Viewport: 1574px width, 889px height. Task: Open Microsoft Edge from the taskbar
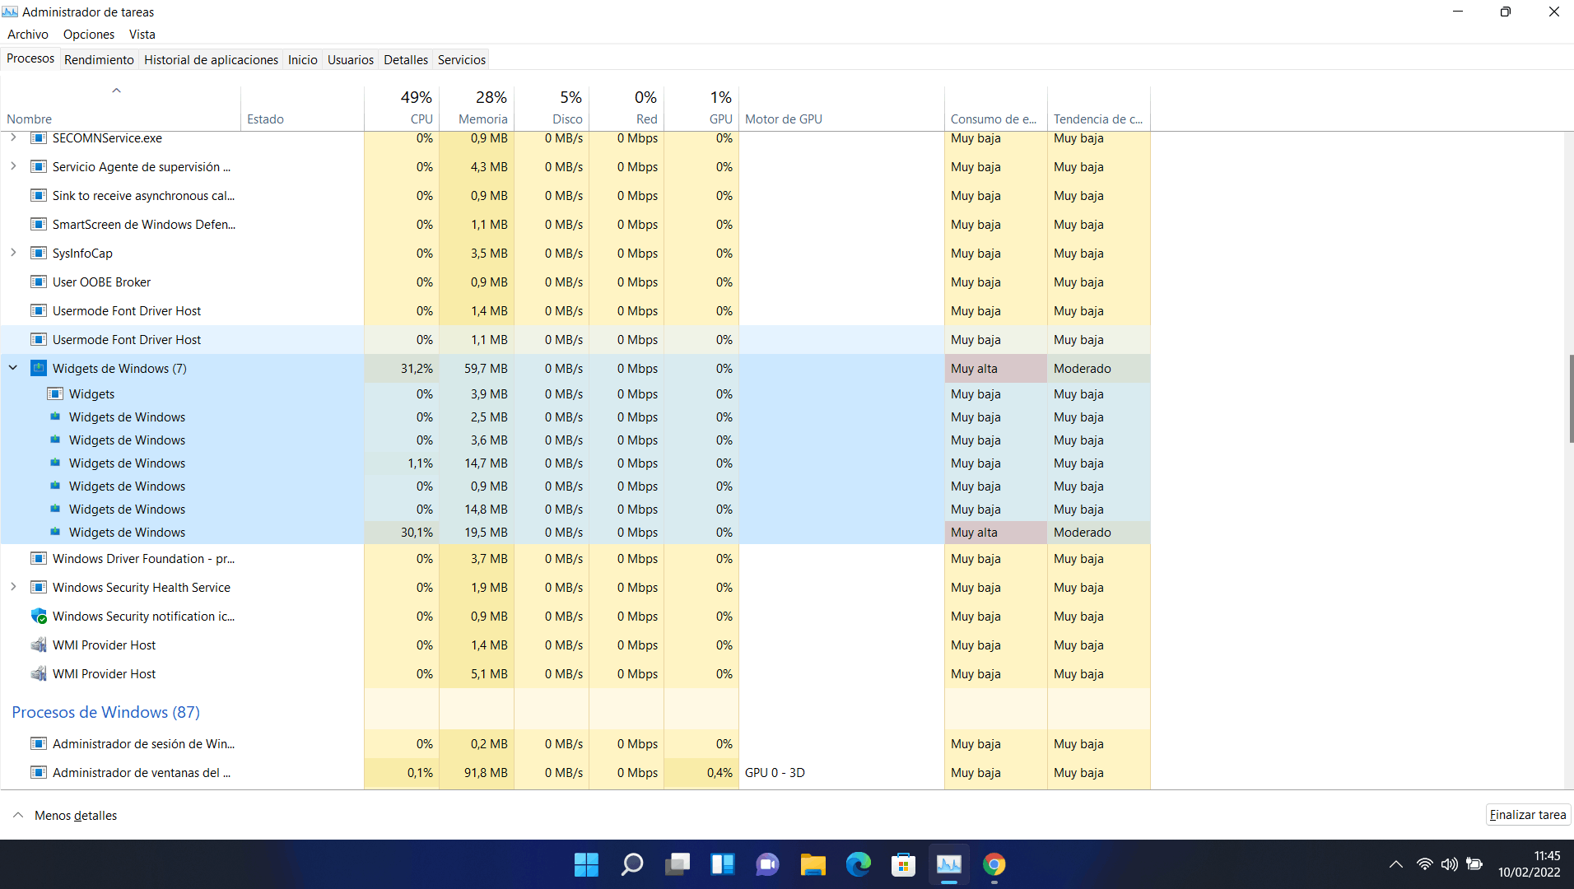point(859,864)
